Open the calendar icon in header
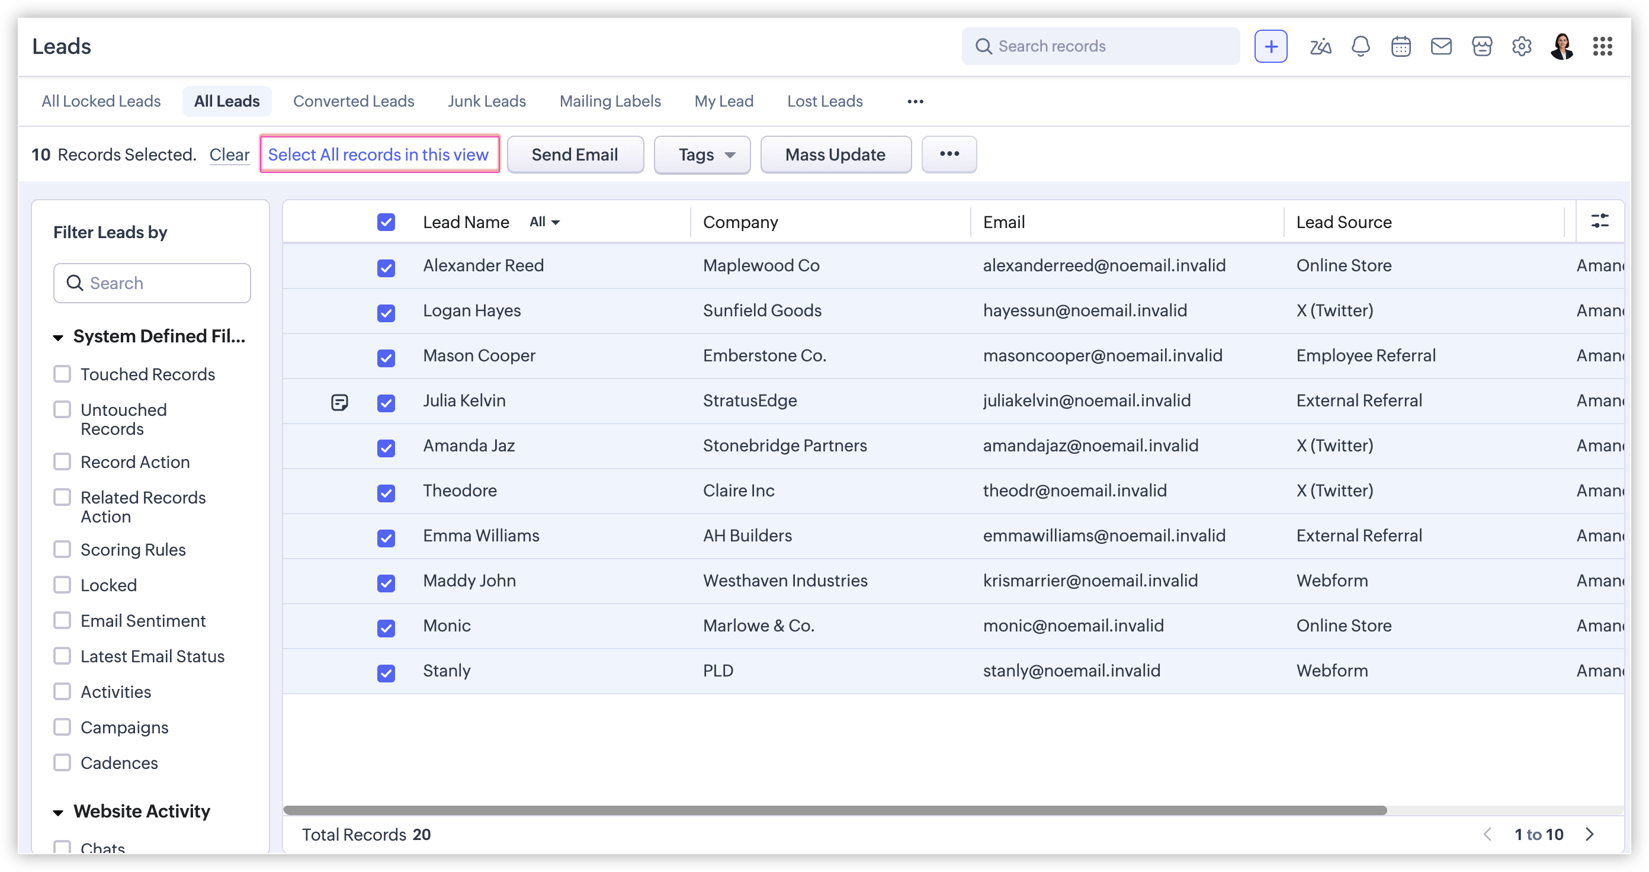 tap(1401, 46)
